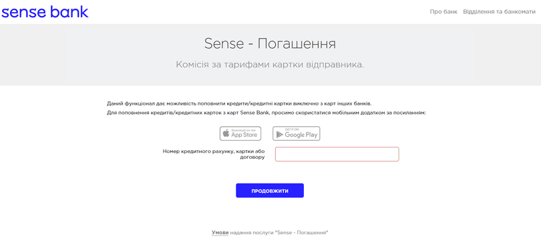This screenshot has width=541, height=245.
Task: Focus the credit account number input field
Action: (x=337, y=154)
